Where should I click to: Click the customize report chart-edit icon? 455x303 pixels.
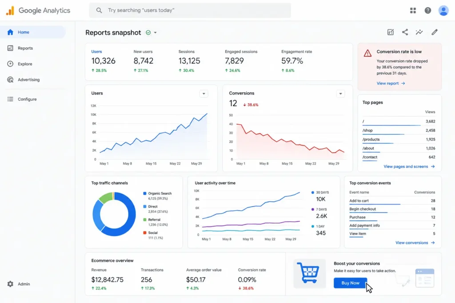[x=391, y=32]
